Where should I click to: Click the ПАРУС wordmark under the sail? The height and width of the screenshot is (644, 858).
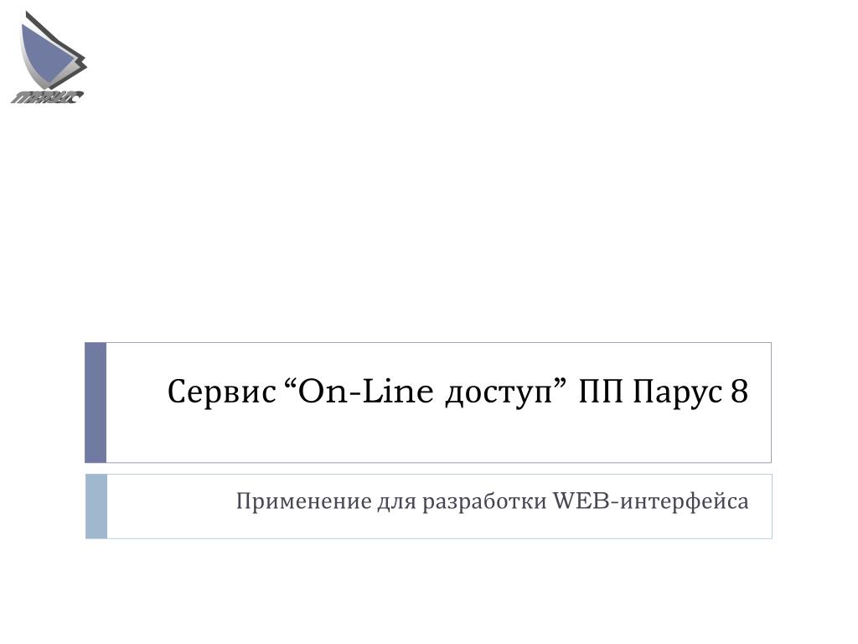[47, 97]
